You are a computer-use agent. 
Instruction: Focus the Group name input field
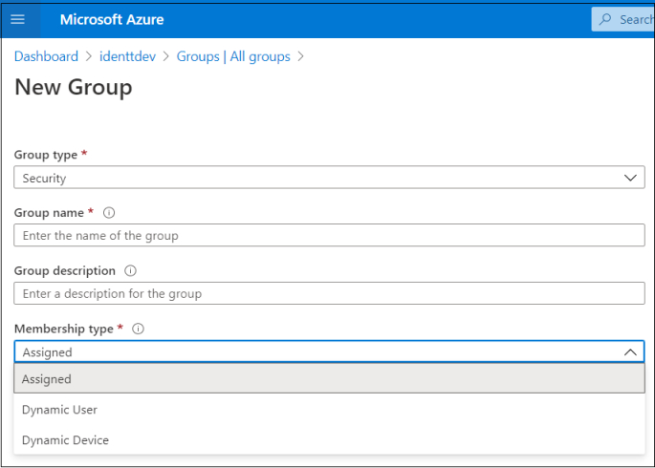point(329,235)
